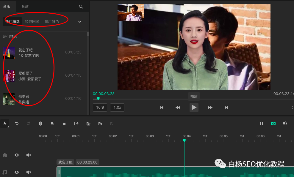Open the 1.0x playback speed dropdown

coord(117,108)
